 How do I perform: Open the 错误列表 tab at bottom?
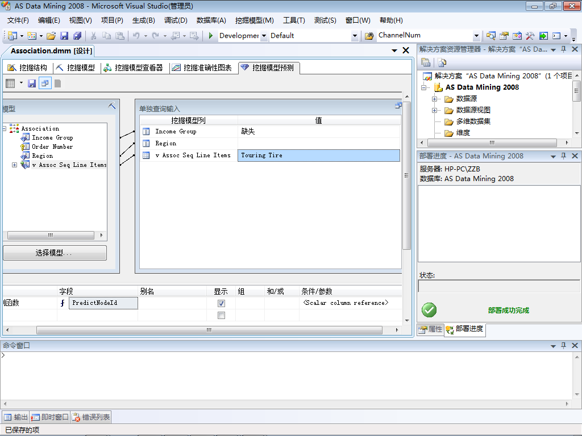coord(92,417)
